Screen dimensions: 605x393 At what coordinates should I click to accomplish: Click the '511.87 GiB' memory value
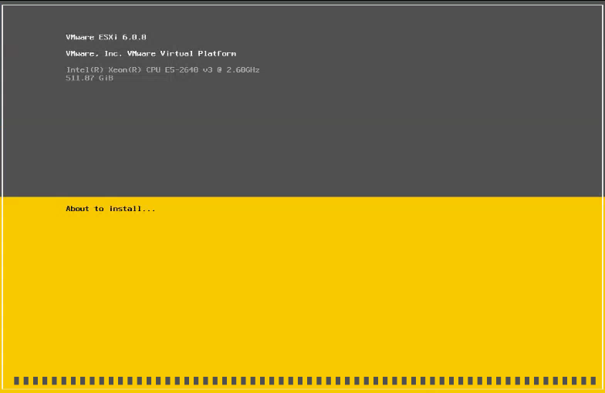pyautogui.click(x=90, y=79)
